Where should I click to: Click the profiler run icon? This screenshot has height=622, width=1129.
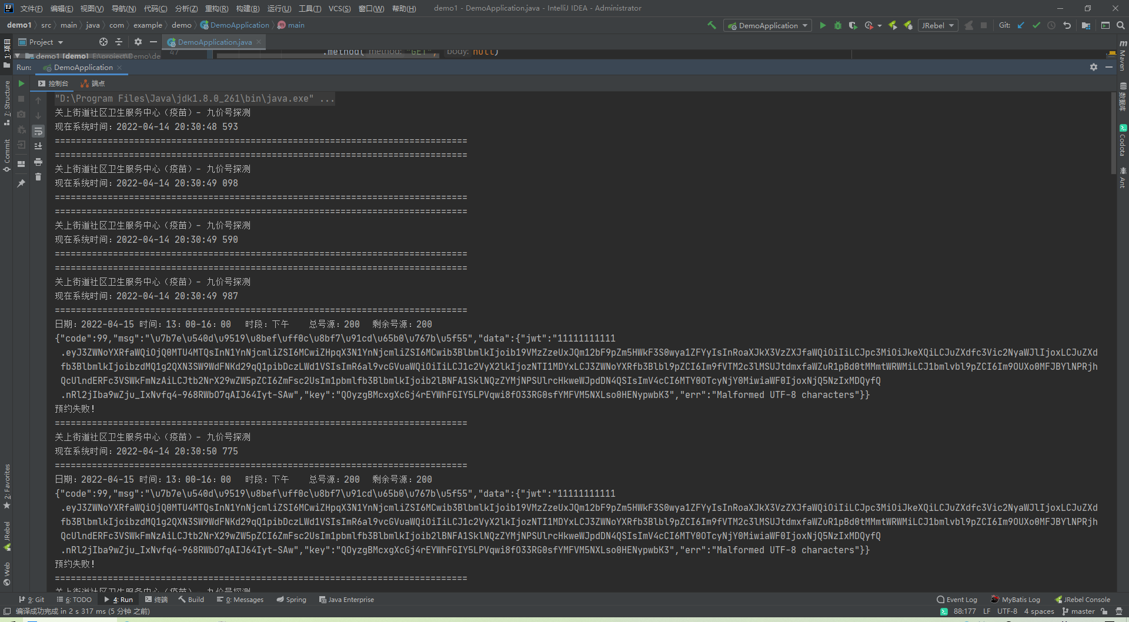click(869, 25)
